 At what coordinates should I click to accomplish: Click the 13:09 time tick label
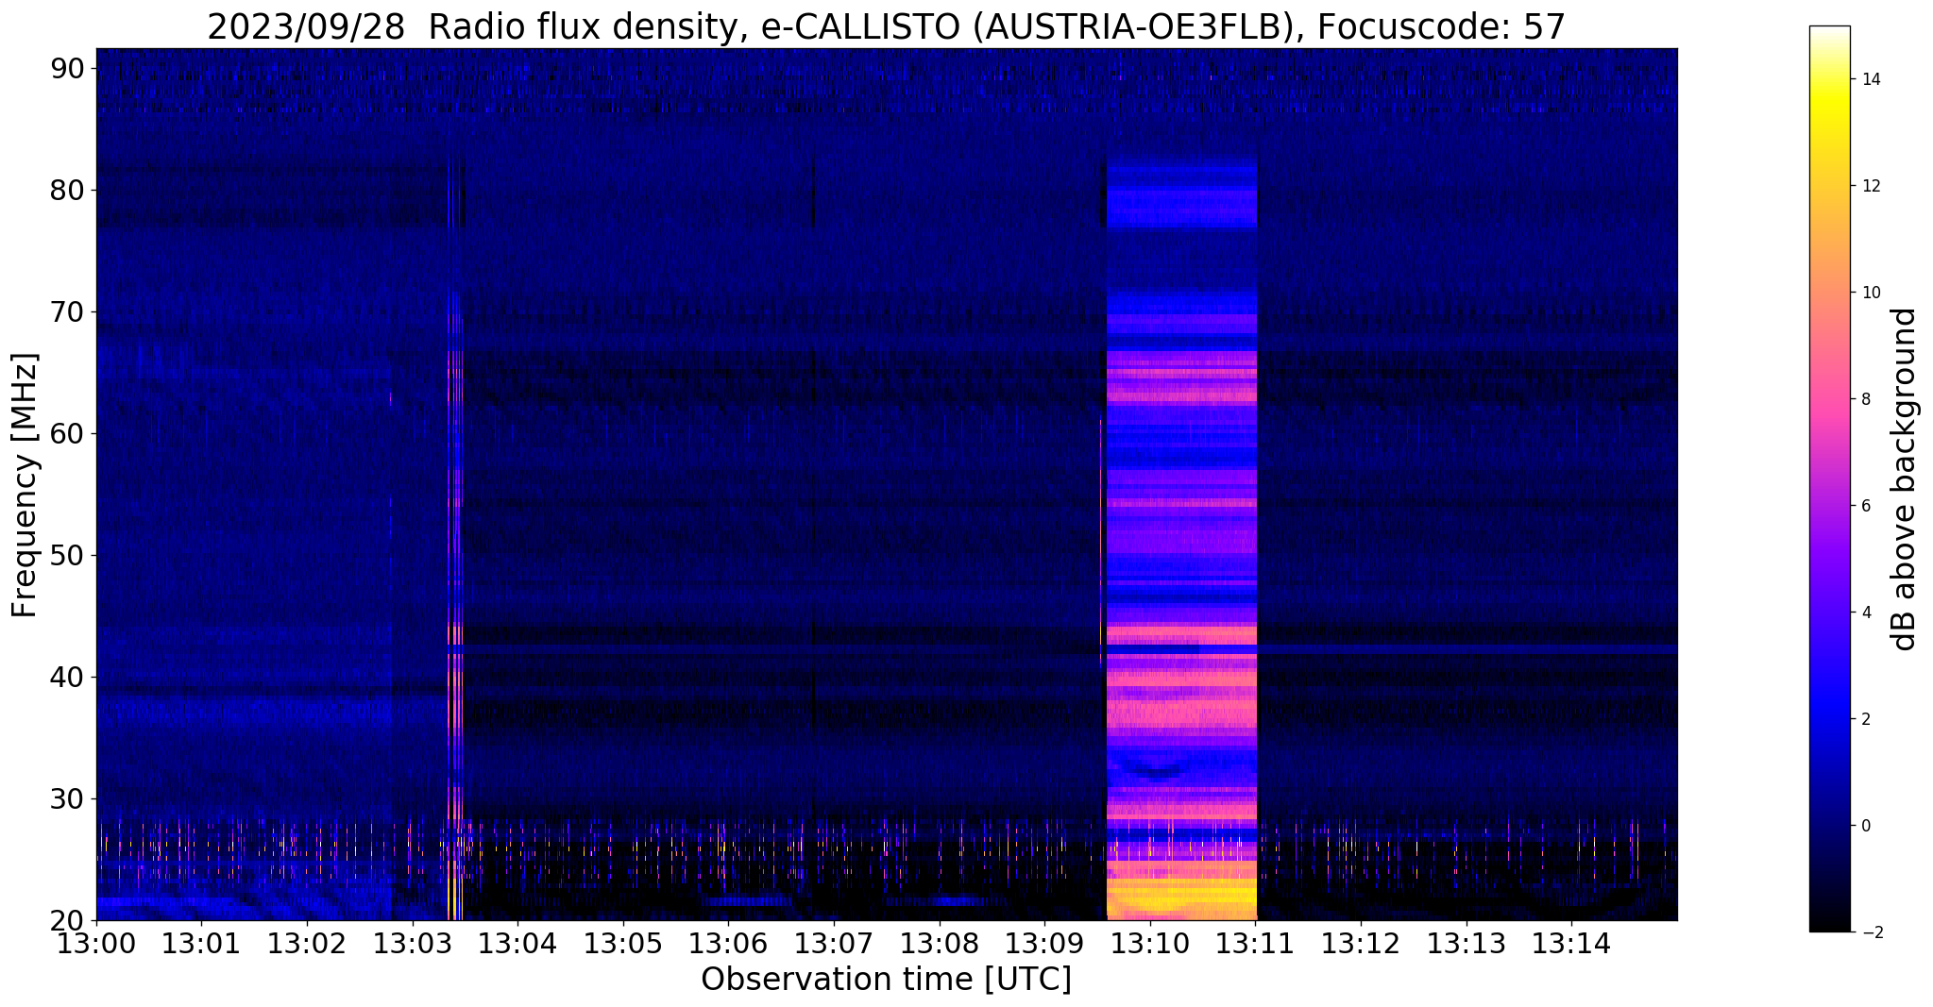coord(1044,943)
